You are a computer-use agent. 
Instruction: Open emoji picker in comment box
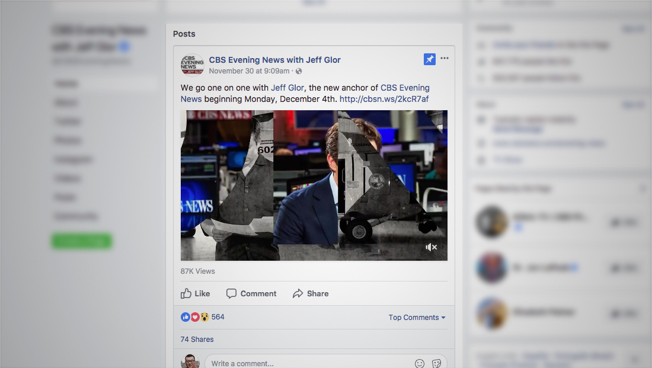(420, 363)
